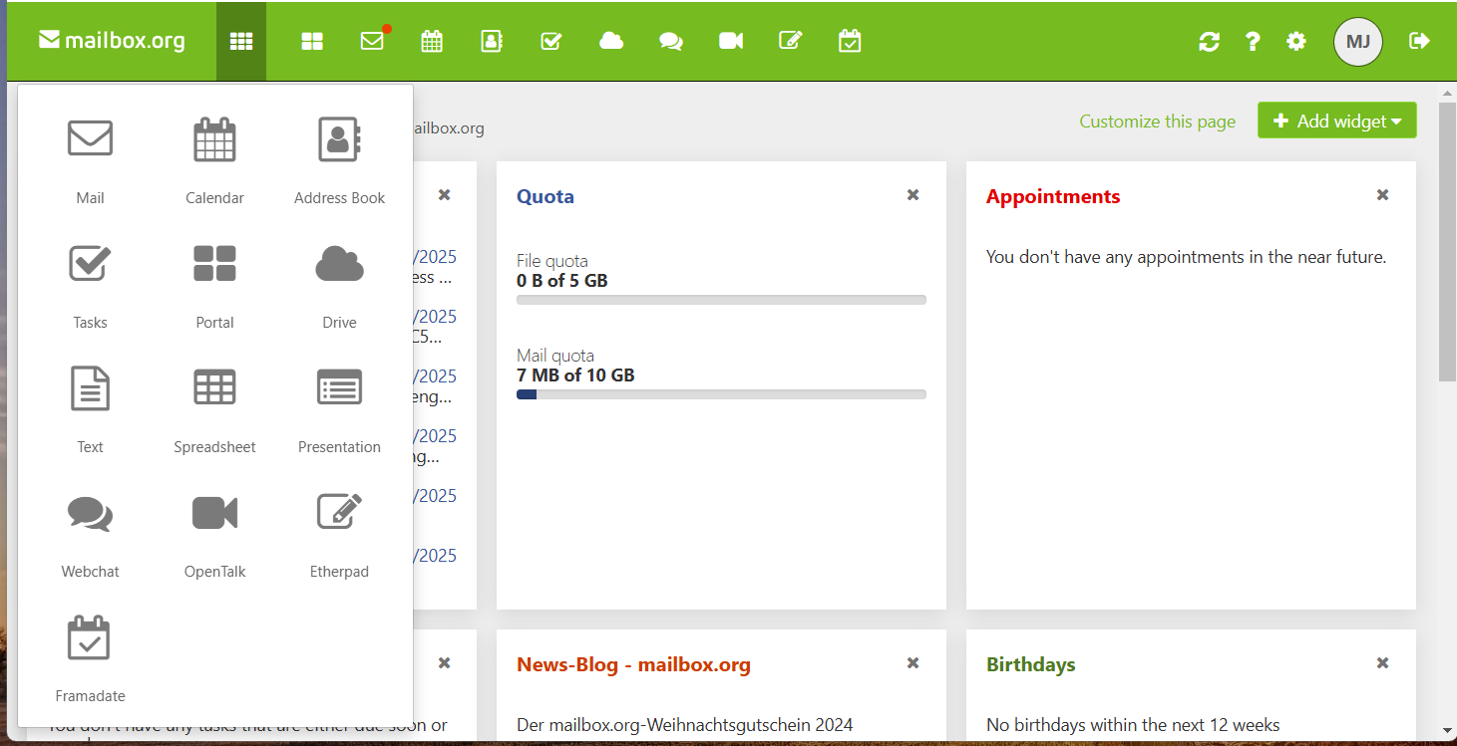Open the app launcher grid button
Image resolution: width=1457 pixels, height=746 pixels.
[241, 41]
